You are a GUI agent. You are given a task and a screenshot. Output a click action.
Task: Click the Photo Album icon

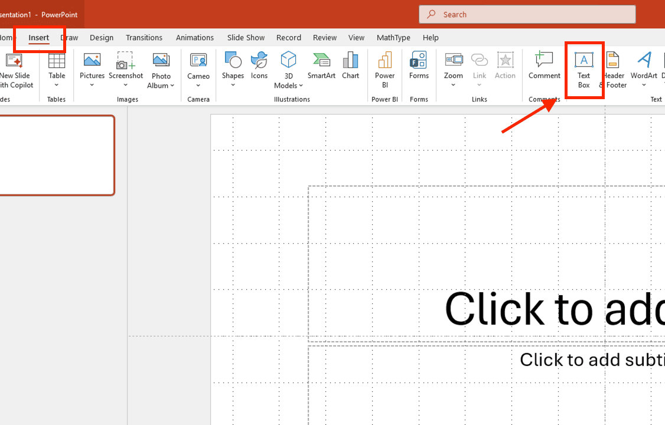pos(161,61)
